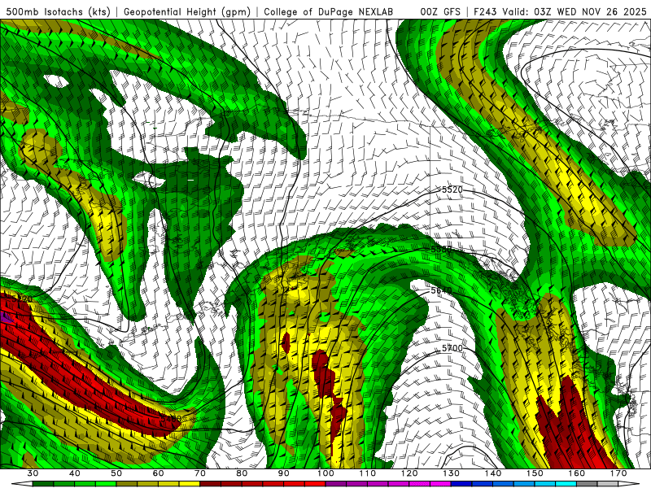Click the 50 value on the color scale
Image resolution: width=651 pixels, height=488 pixels.
coord(116,473)
